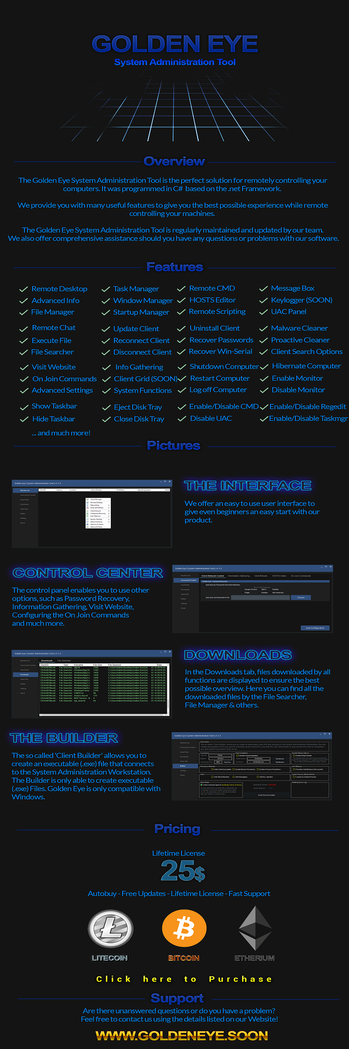Click the 'File Searcher' feature text
Screen dimensions: 349x1049
[52, 352]
